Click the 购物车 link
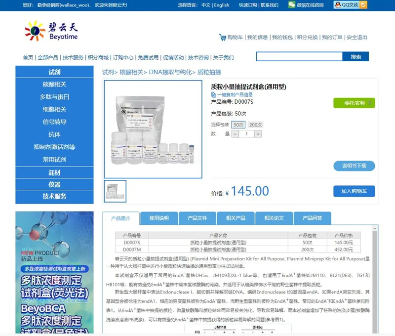The image size is (395, 336). [235, 37]
